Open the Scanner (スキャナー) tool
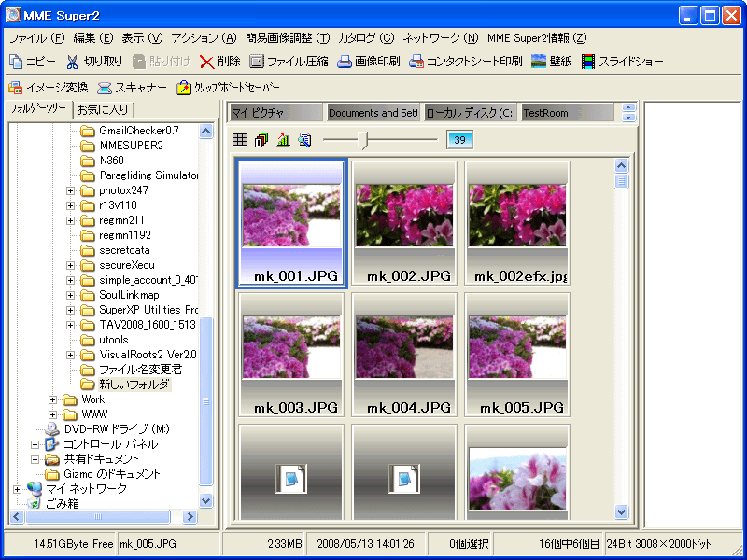 tap(106, 88)
